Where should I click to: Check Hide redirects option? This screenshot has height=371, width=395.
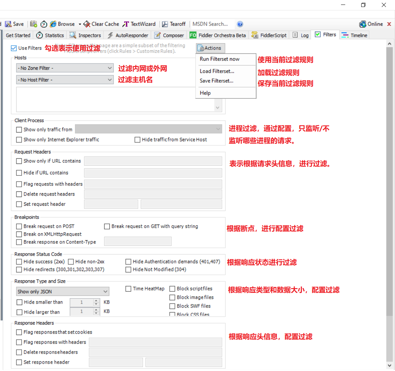tap(19, 270)
